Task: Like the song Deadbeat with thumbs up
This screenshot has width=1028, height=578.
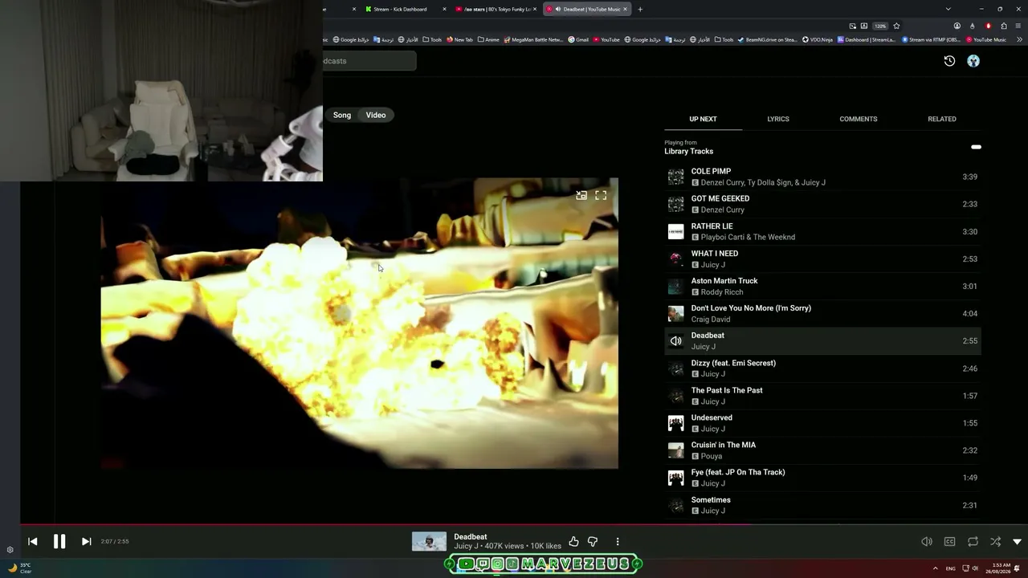Action: pos(573,542)
